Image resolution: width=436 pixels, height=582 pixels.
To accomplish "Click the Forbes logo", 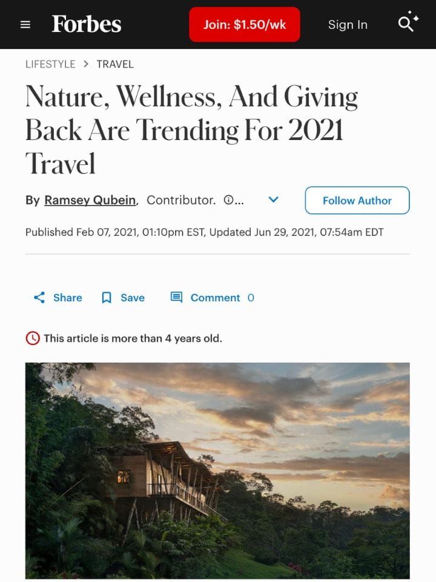I will point(87,24).
